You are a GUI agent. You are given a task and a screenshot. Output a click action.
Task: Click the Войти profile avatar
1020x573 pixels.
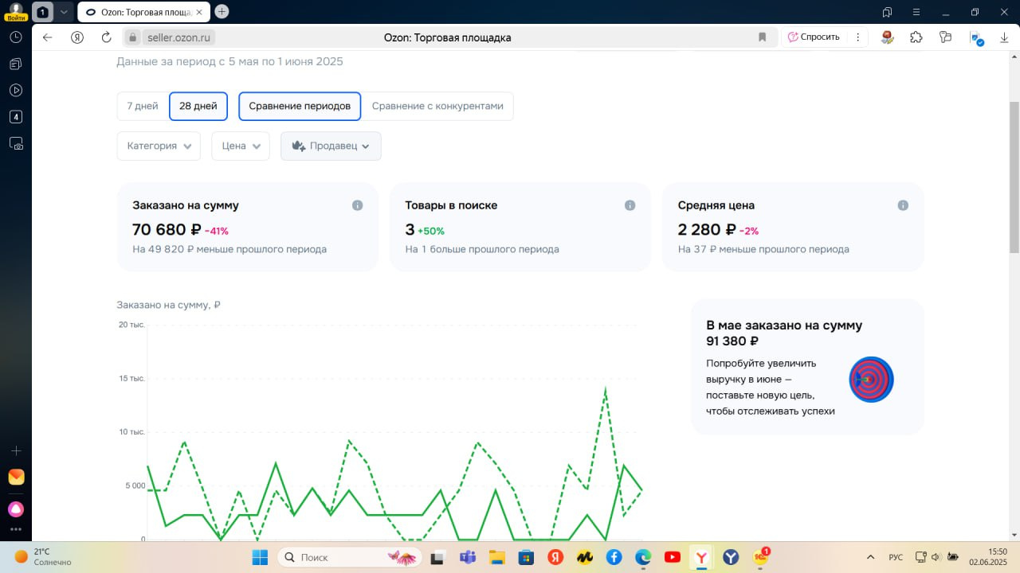(x=15, y=11)
